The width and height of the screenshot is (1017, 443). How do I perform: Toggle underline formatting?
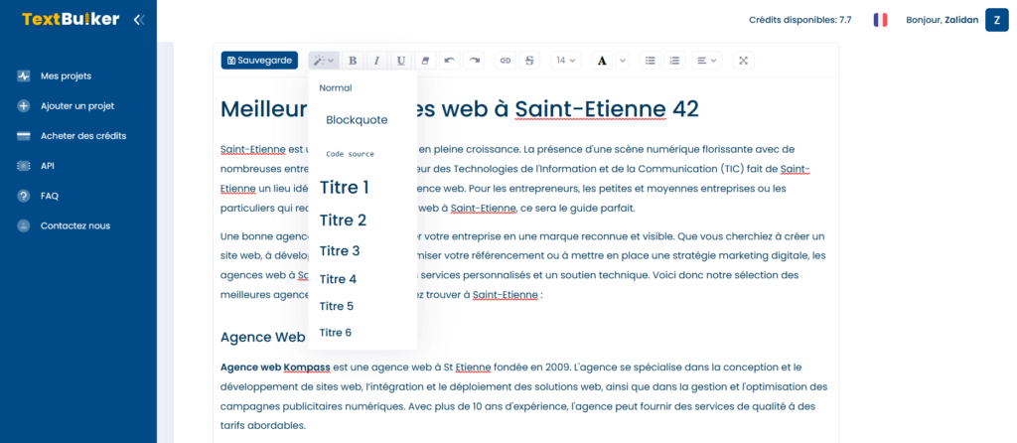click(401, 61)
